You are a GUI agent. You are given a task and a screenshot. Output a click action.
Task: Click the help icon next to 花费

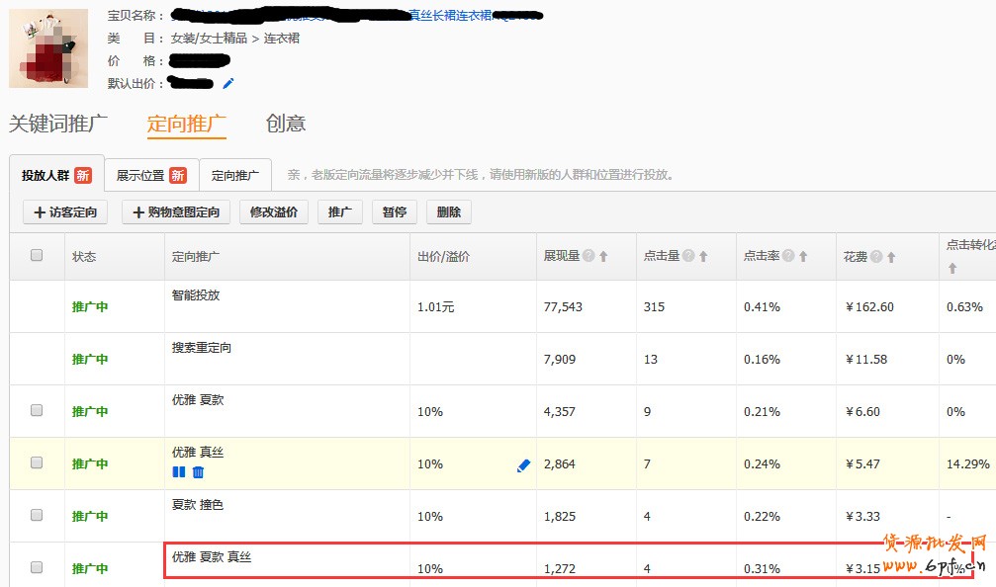876,257
